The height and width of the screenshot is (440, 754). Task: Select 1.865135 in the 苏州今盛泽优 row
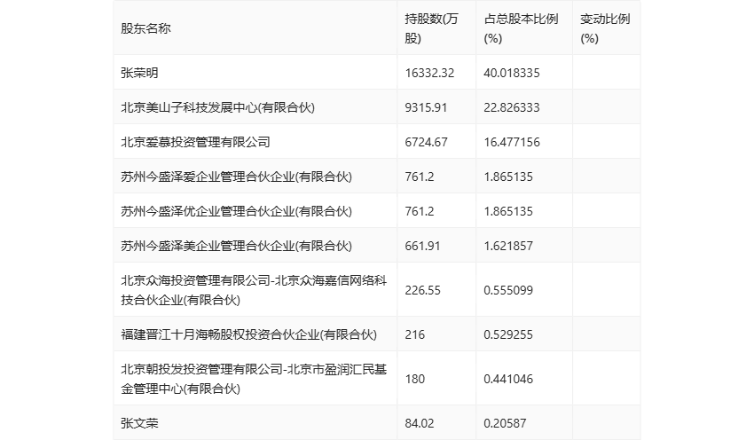coord(508,211)
